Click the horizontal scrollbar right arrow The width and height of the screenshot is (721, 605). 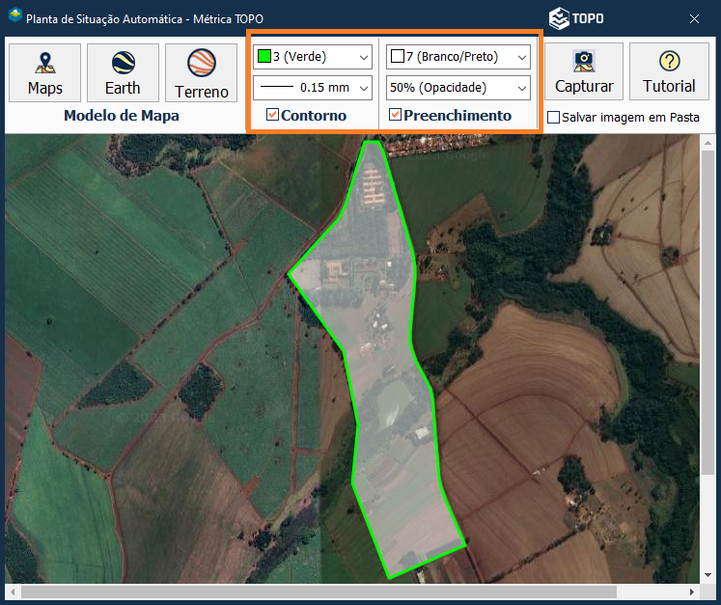pos(692,591)
